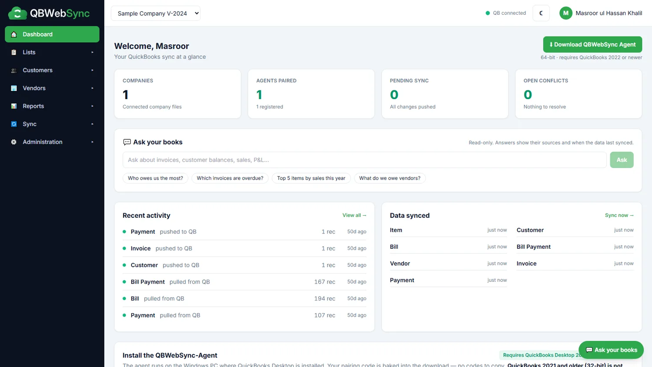Open the Reports menu label
652x367 pixels.
point(33,106)
